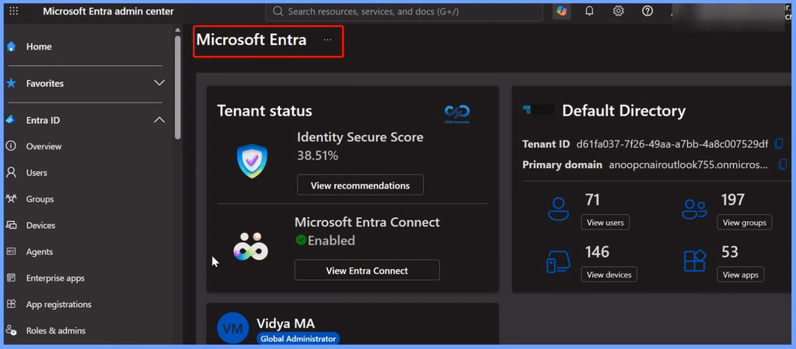This screenshot has height=349, width=796.
Task: Collapse the Entra ID section chevron
Action: 159,120
